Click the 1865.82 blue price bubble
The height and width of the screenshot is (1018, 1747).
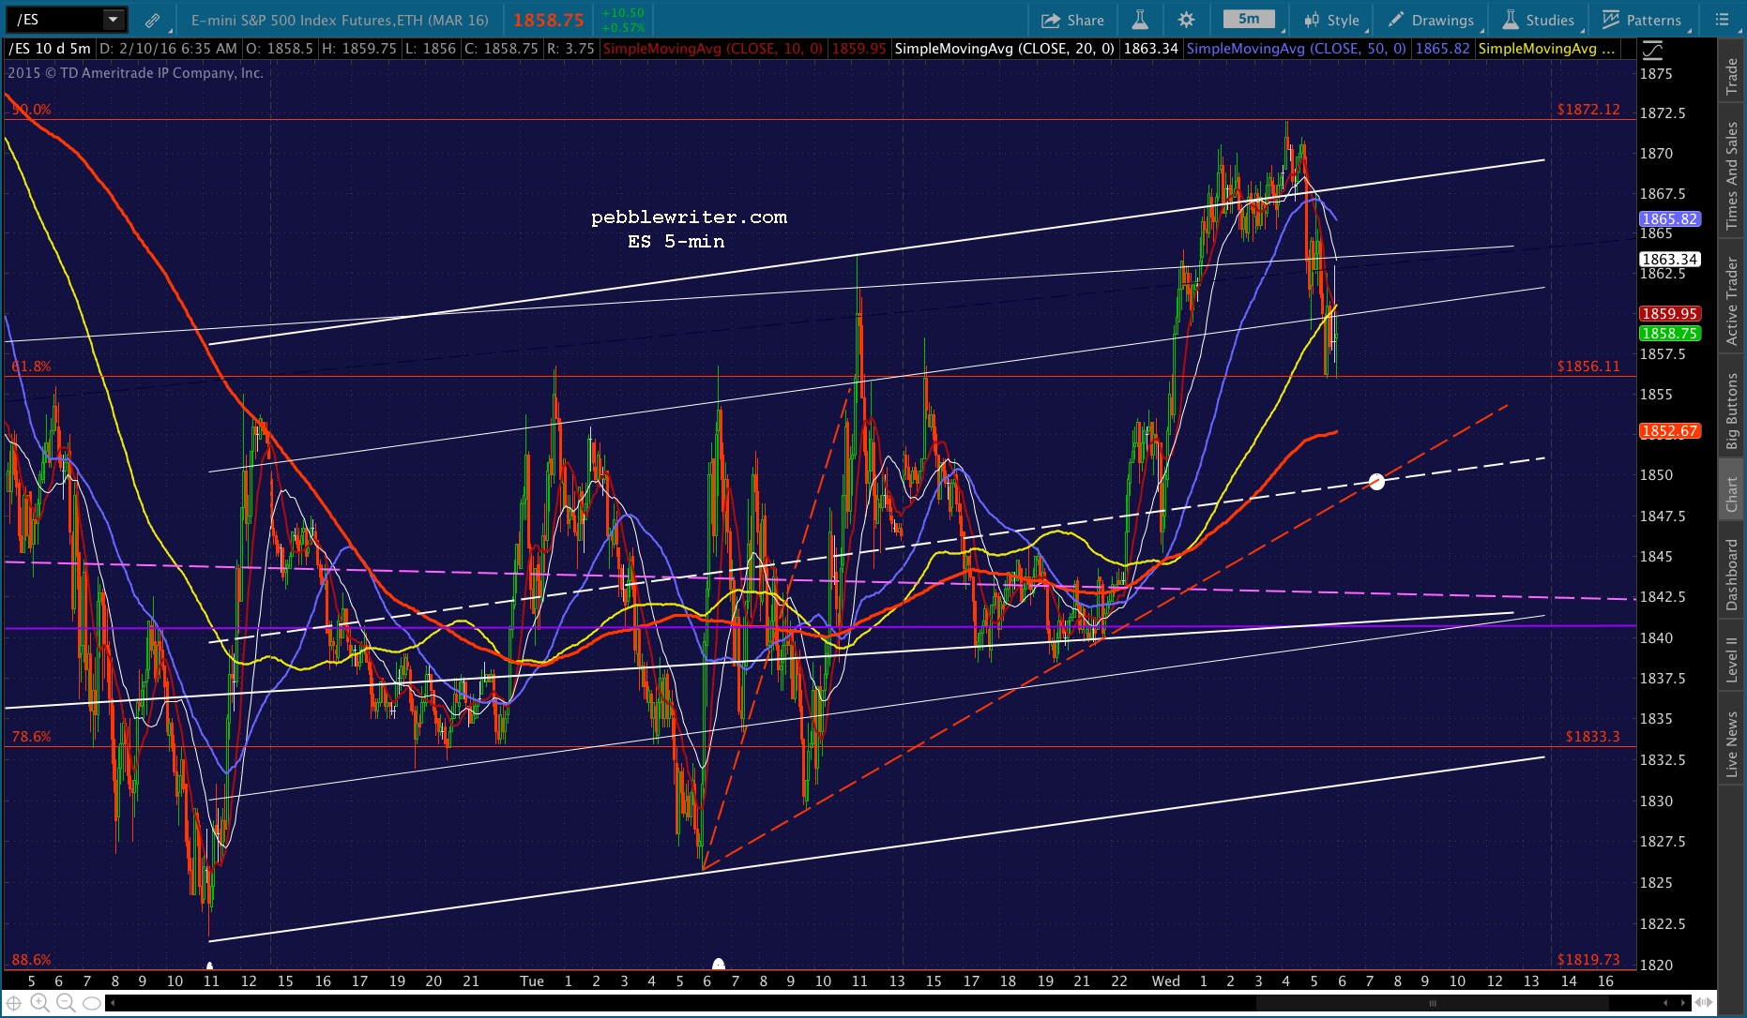point(1669,218)
